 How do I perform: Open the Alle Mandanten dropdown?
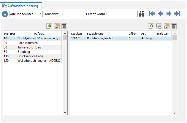(26, 14)
